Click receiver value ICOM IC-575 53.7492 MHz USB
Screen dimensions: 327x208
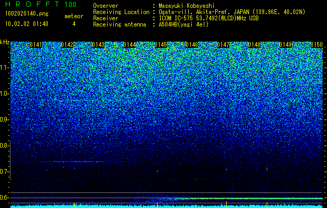tap(208, 18)
